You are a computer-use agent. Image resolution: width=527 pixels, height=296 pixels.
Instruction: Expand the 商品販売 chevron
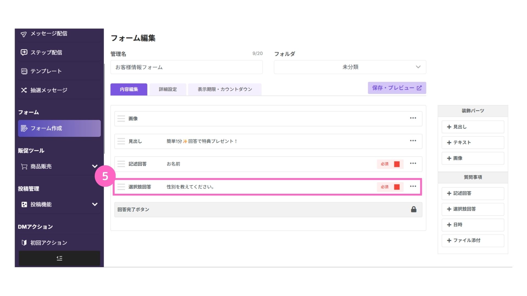point(95,166)
